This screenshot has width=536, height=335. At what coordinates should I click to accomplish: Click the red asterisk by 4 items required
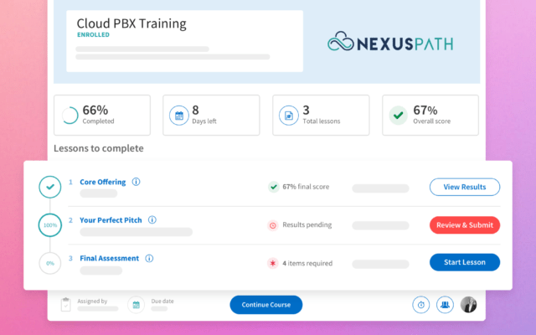(x=273, y=263)
